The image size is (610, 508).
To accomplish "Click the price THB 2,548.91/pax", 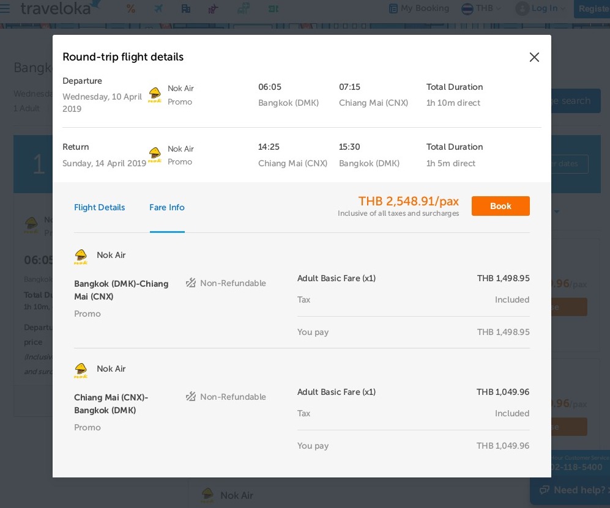I will click(x=409, y=201).
